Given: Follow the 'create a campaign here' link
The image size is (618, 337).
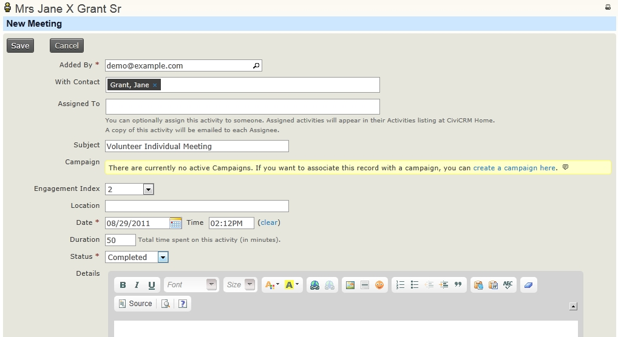Looking at the screenshot, I should [x=514, y=168].
